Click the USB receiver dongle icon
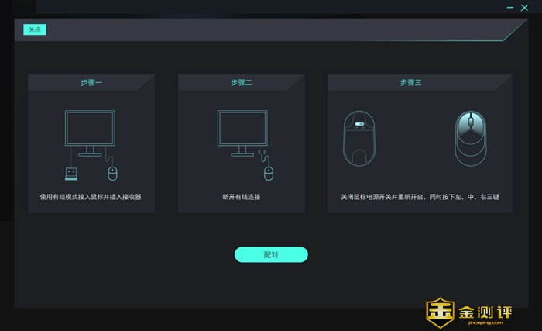542x331 pixels. point(71,174)
